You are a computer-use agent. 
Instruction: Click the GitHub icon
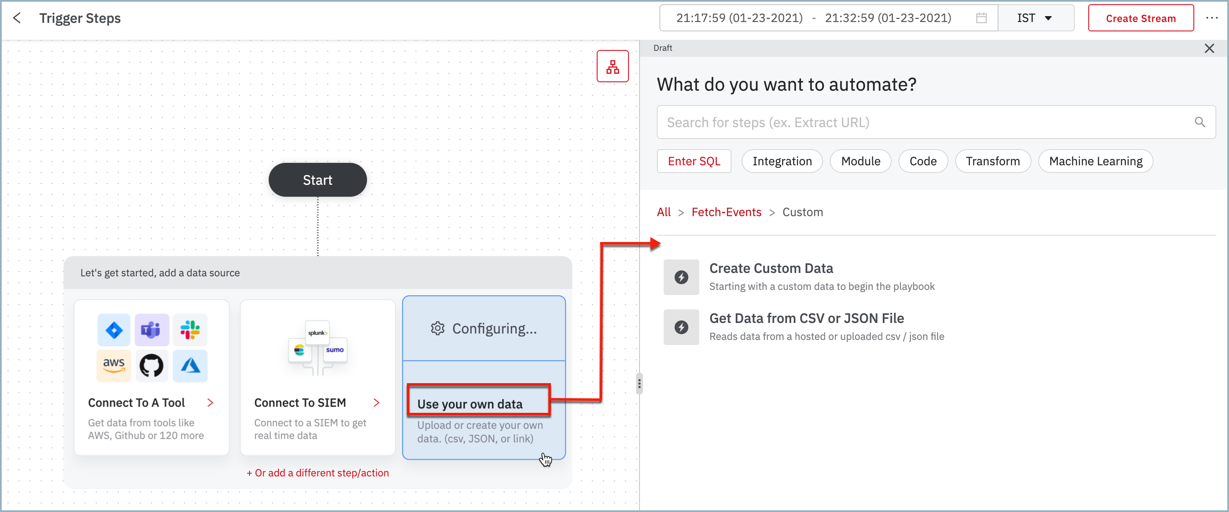pyautogui.click(x=152, y=366)
